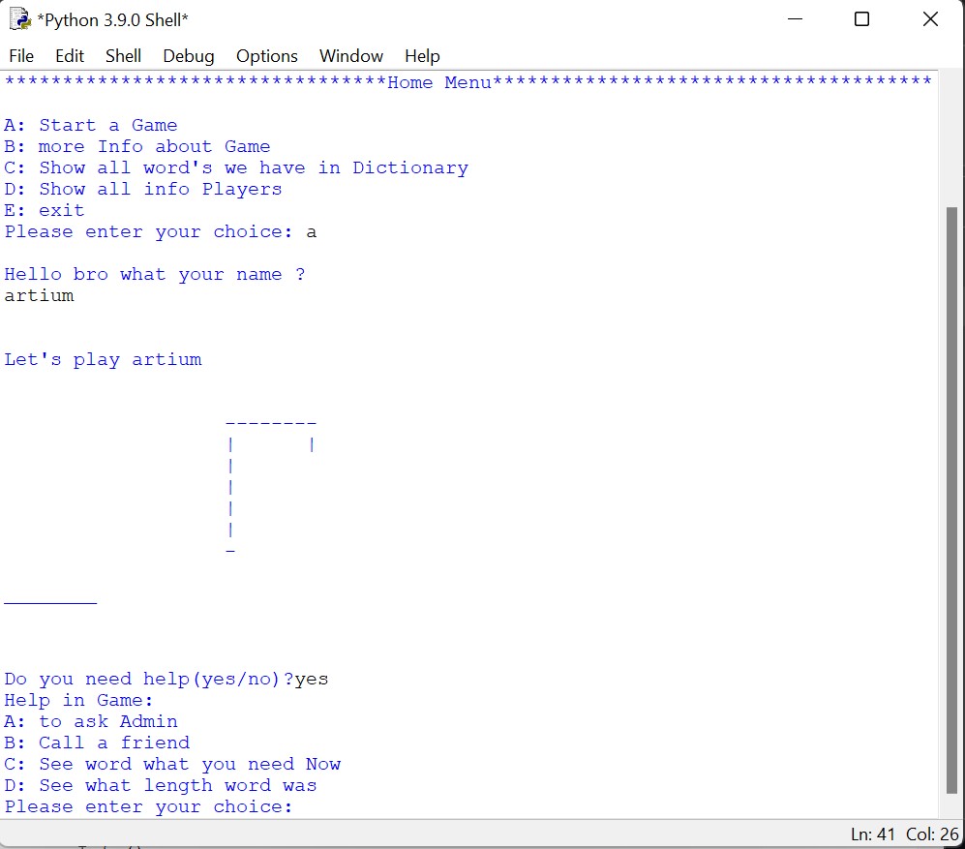The width and height of the screenshot is (965, 849).
Task: Click the 'Please enter your choice:' prompt line
Action: pyautogui.click(x=145, y=231)
